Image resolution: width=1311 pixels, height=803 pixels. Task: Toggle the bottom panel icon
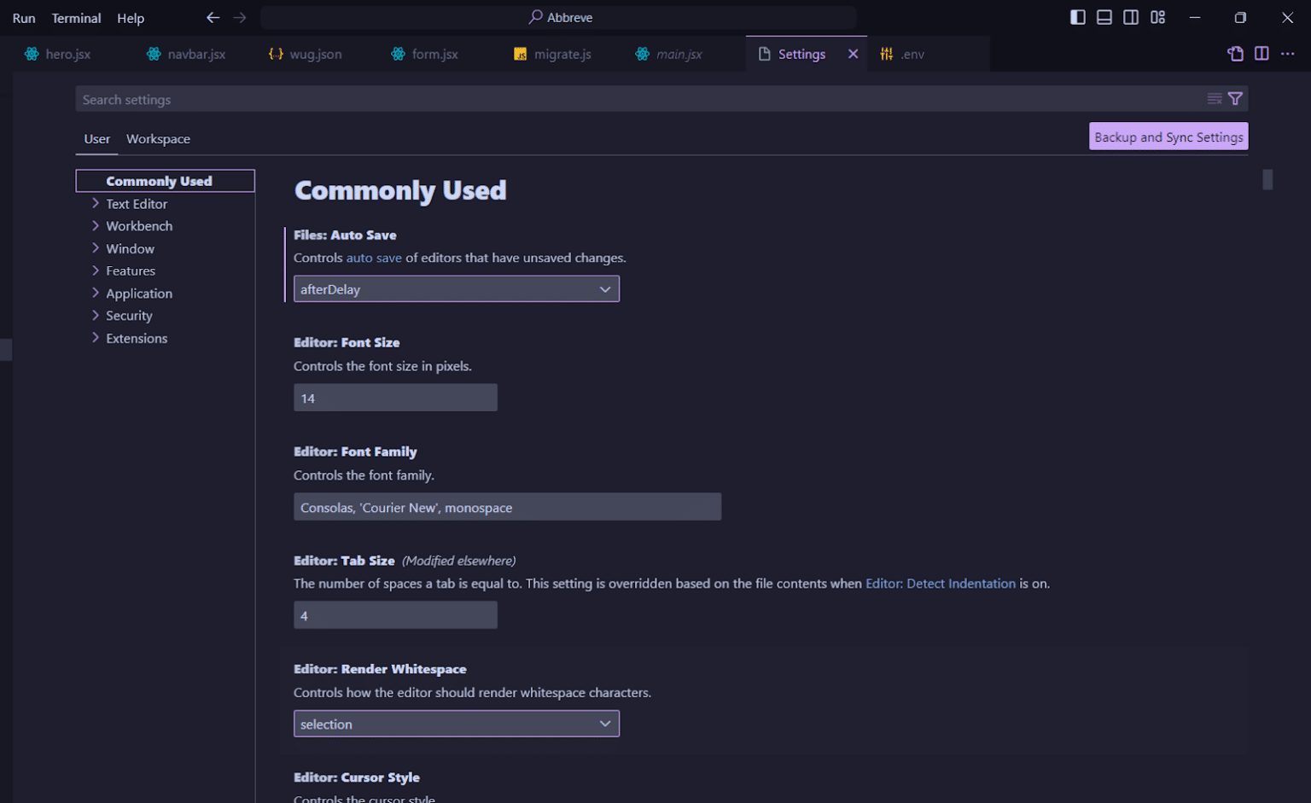click(x=1104, y=16)
